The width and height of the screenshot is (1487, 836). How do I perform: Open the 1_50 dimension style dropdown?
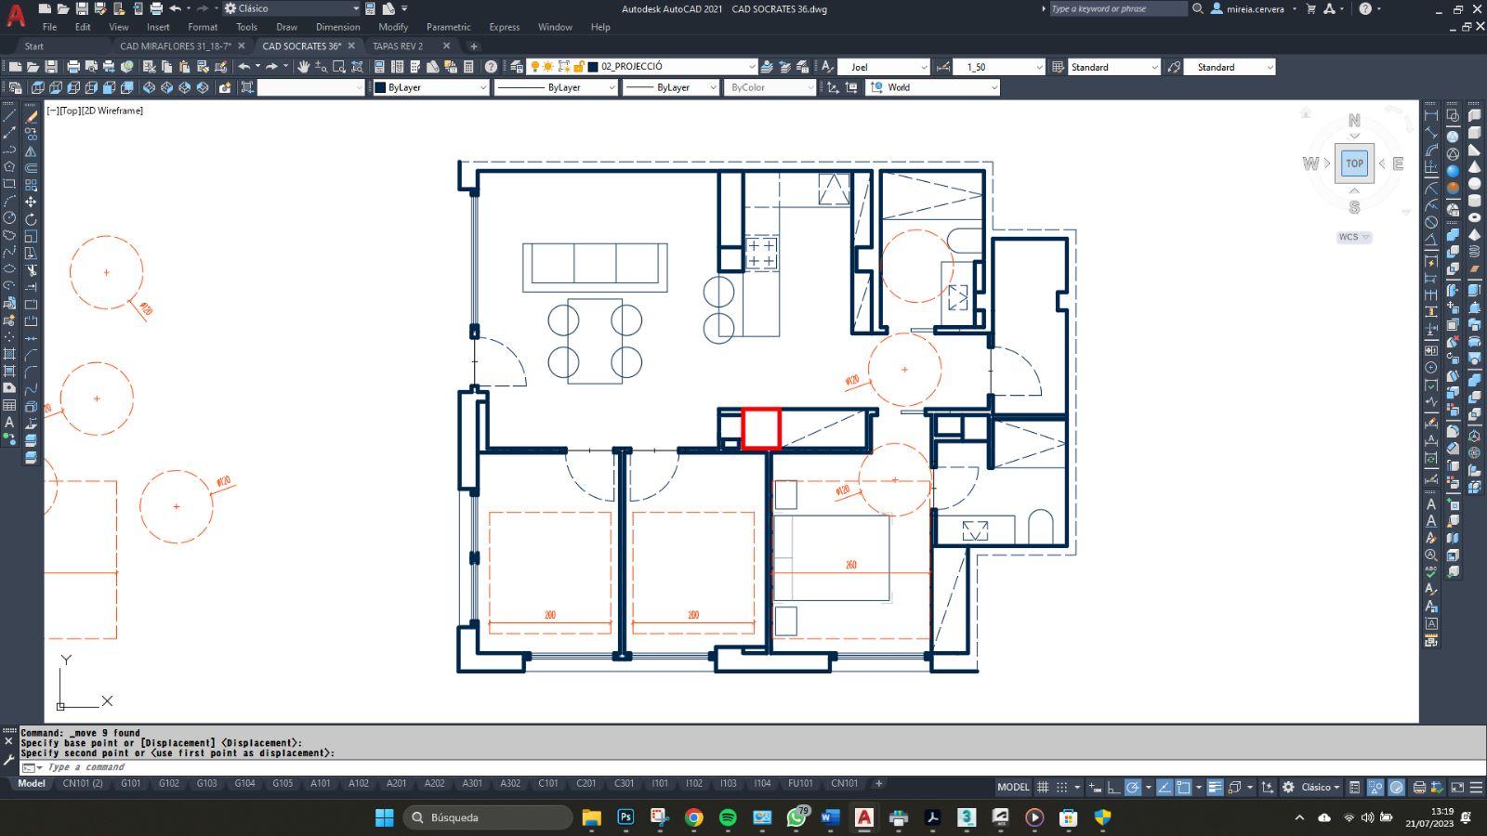1038,67
